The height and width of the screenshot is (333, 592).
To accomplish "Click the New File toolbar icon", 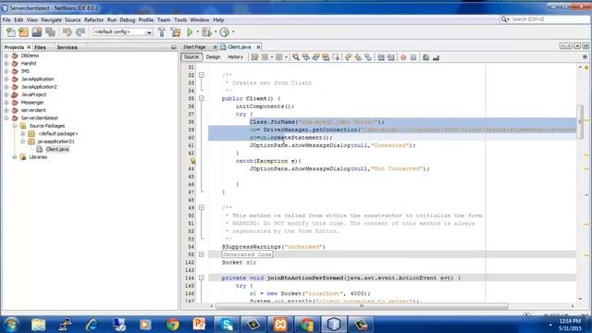I will [x=10, y=32].
